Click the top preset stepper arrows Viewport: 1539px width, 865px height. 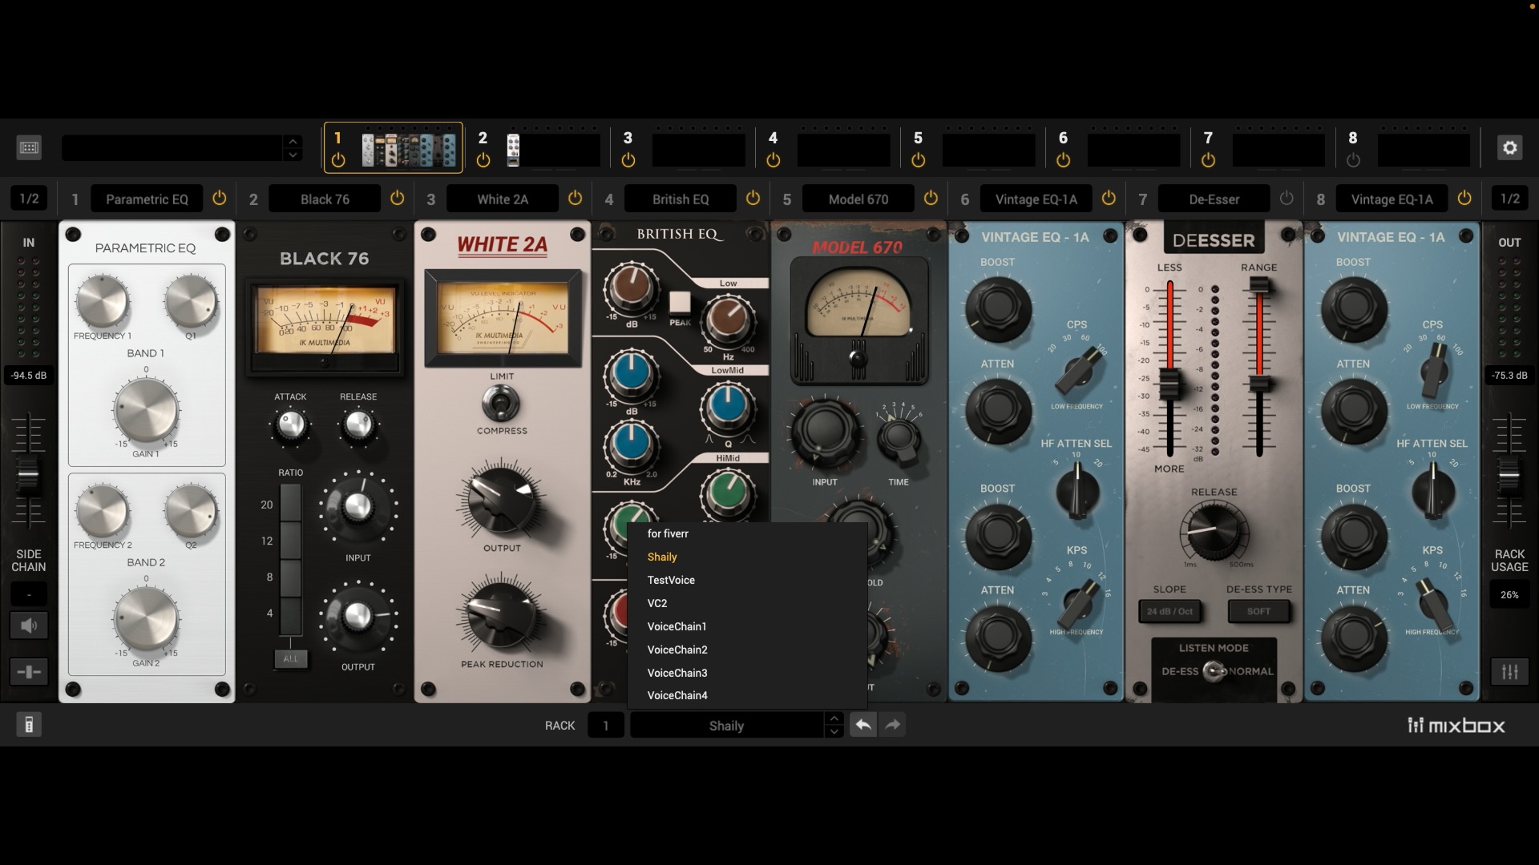coord(293,148)
